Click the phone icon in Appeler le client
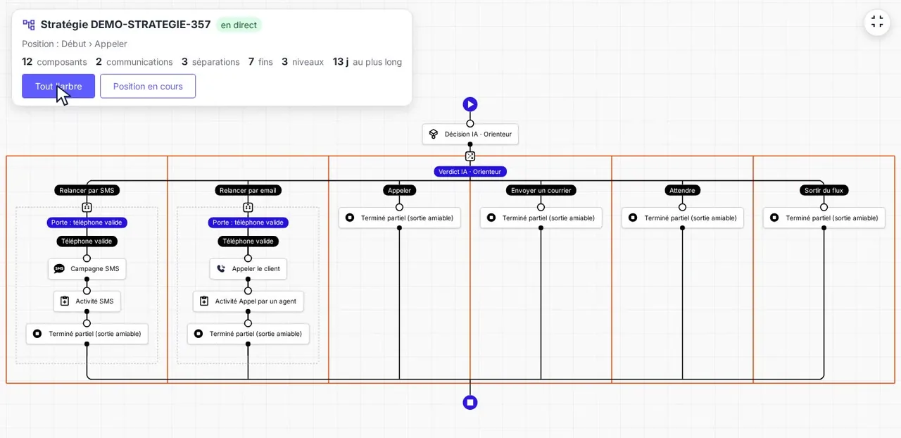Image resolution: width=901 pixels, height=438 pixels. click(221, 268)
